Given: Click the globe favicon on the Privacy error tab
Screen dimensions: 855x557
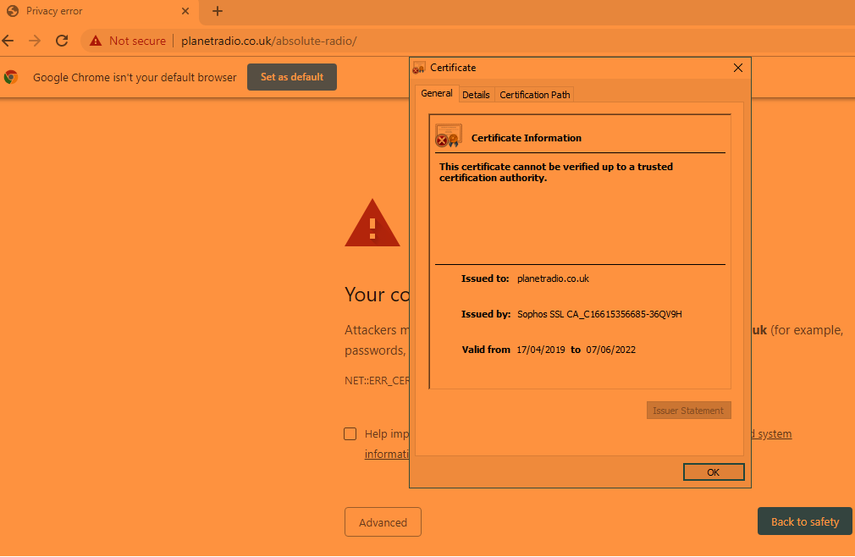Looking at the screenshot, I should 13,11.
